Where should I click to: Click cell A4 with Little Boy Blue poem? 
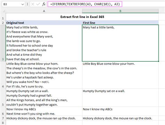click(44, 75)
